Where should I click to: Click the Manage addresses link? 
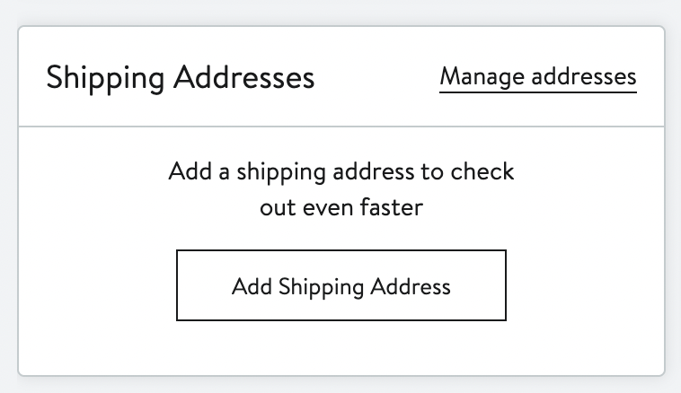tap(537, 77)
